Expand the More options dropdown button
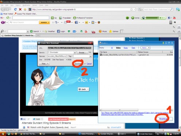The width and height of the screenshot is (181, 136). [44, 64]
